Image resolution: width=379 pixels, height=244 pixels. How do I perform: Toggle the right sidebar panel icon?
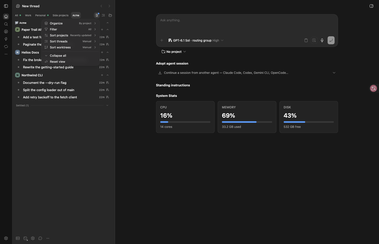pos(371,6)
